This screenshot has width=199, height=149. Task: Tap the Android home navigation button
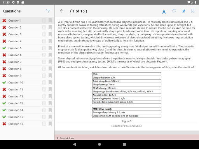(x=99, y=144)
